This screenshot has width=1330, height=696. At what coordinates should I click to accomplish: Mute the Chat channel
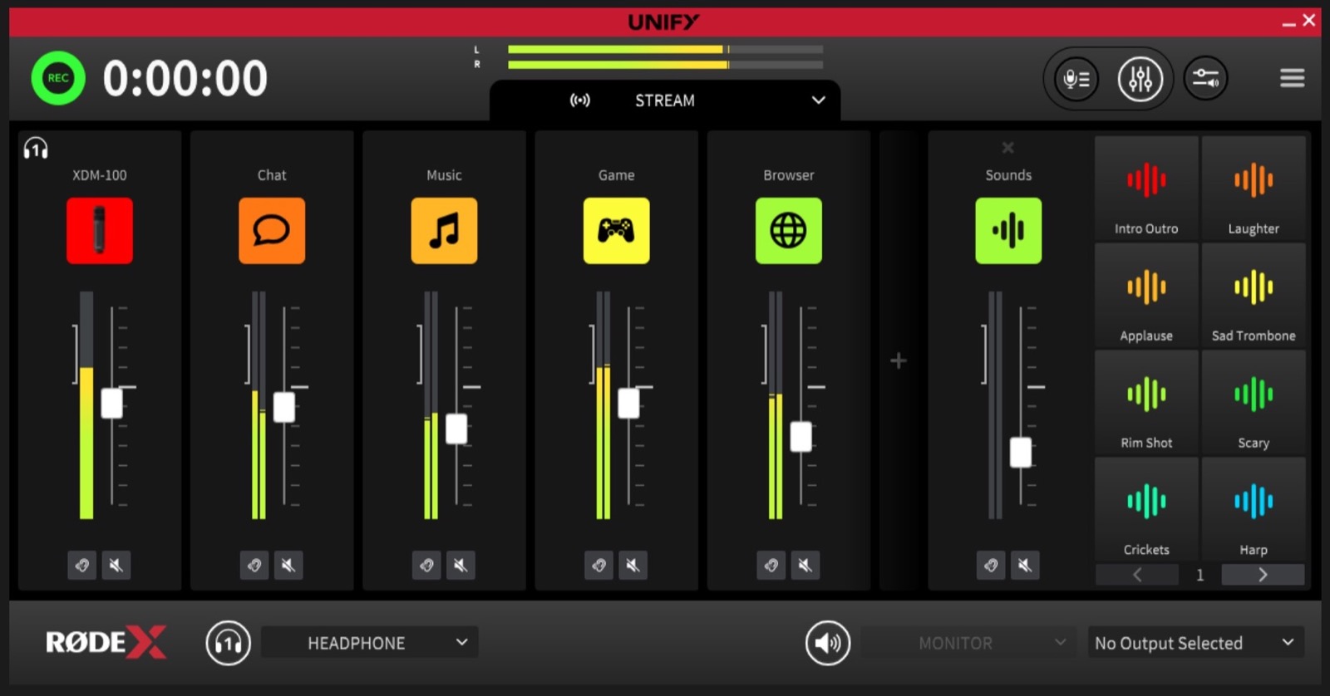pyautogui.click(x=288, y=566)
